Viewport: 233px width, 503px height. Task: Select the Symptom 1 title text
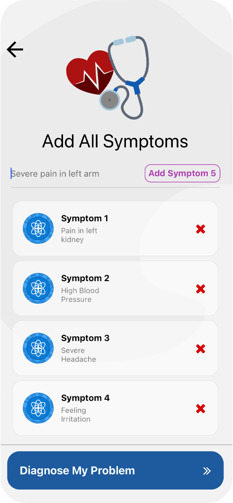(85, 219)
